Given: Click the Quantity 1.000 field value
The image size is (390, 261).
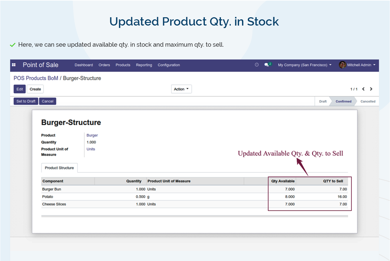Looking at the screenshot, I should tap(91, 142).
